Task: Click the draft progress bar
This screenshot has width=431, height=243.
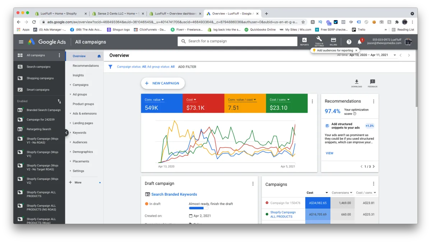Action: [x=199, y=208]
